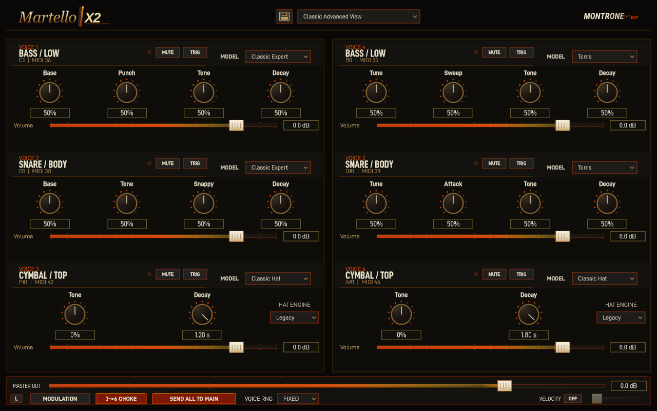The image size is (657, 411).
Task: Trigger Voice 1 with TRIG button
Action: 195,52
